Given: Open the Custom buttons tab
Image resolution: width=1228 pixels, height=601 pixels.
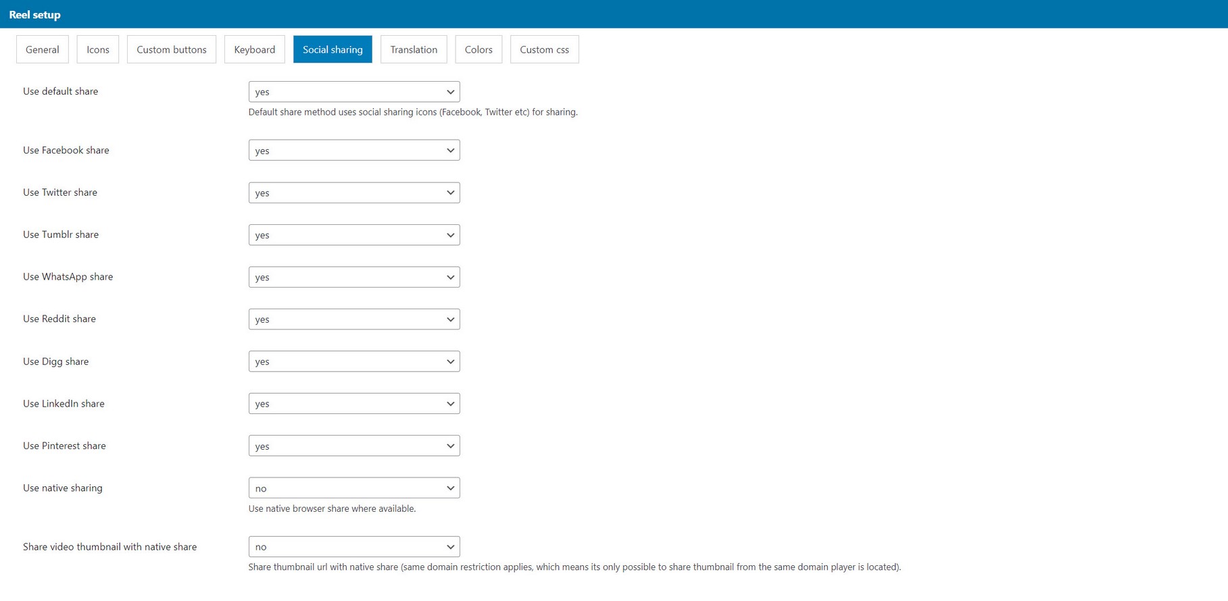Looking at the screenshot, I should (171, 49).
